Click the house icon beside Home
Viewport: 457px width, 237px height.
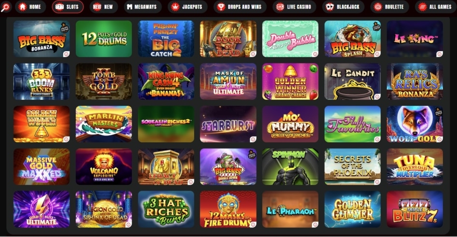[x=22, y=7]
